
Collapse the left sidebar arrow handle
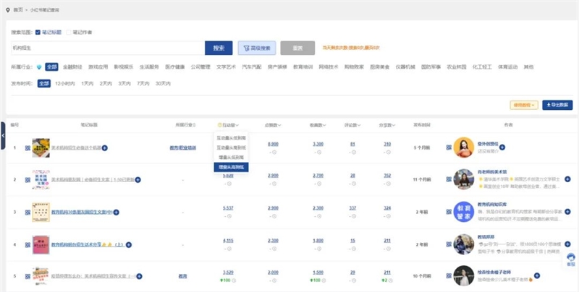coord(3,134)
